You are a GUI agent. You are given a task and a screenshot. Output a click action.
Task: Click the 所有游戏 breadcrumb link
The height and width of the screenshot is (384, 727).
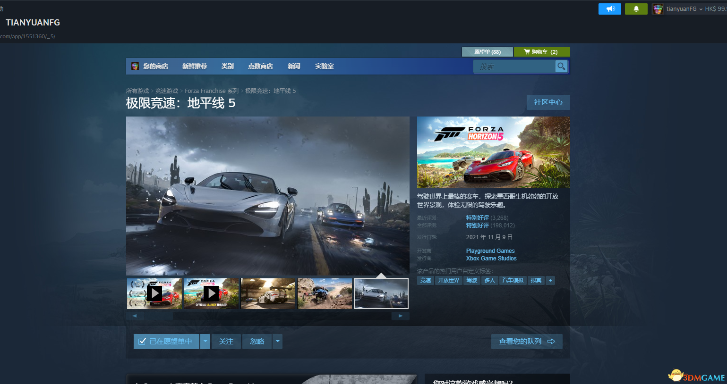[x=137, y=91]
